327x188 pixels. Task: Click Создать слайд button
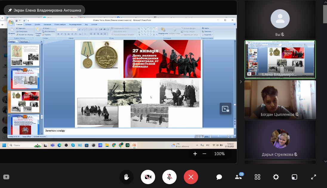pyautogui.click(x=38, y=32)
